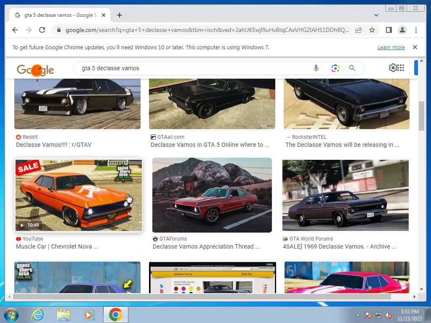The height and width of the screenshot is (323, 431).
Task: Open the Chrome side panel
Action: [388, 30]
